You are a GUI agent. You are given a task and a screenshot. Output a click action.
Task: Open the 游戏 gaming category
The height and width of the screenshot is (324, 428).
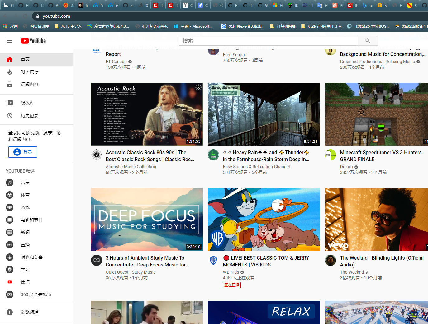click(x=36, y=207)
